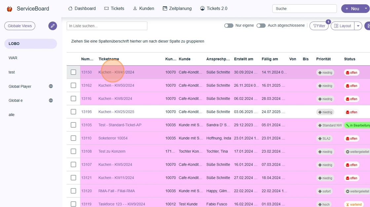Sort by 'Fällig am' column header
370x207 pixels.
[270, 59]
